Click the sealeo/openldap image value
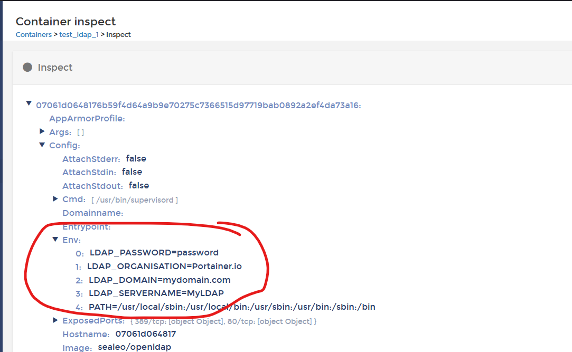Screen dimensions: 572x352 click(x=135, y=347)
